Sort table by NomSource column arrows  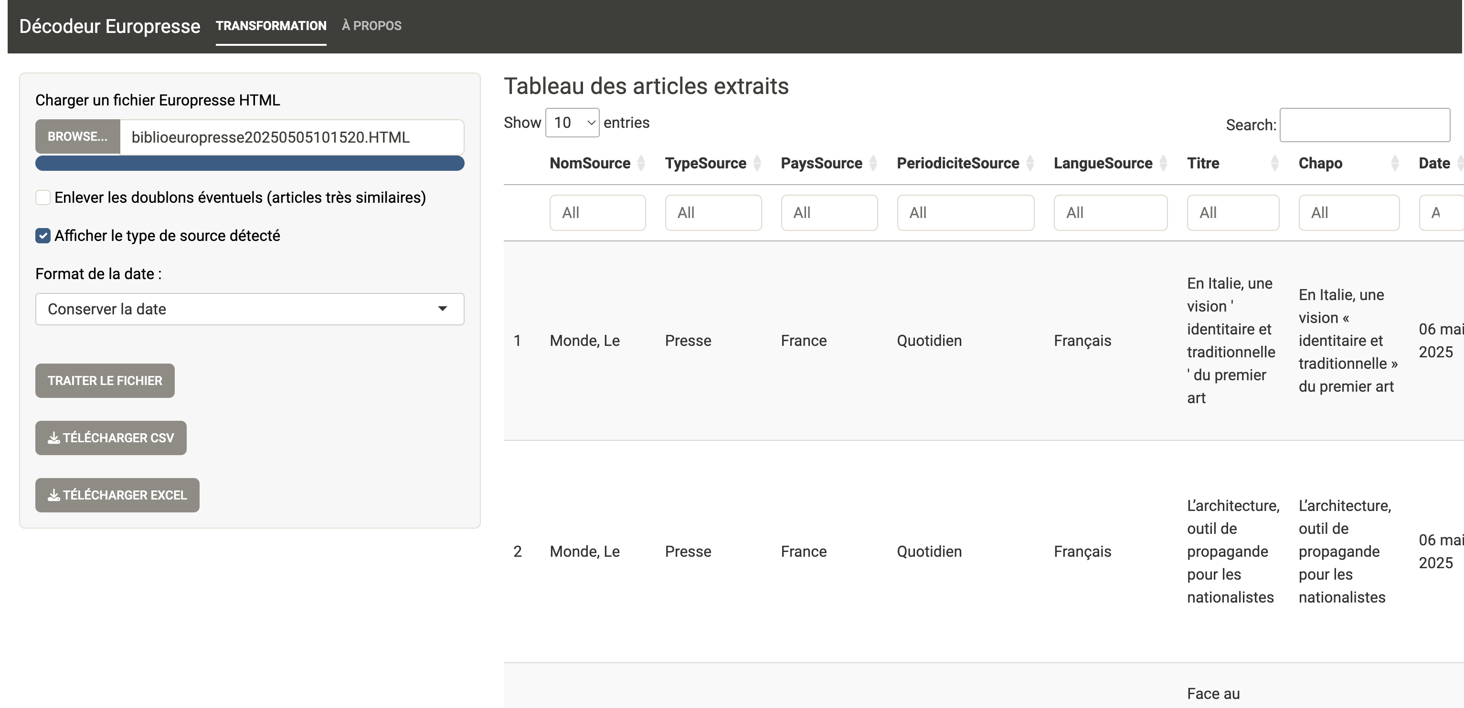coord(641,164)
